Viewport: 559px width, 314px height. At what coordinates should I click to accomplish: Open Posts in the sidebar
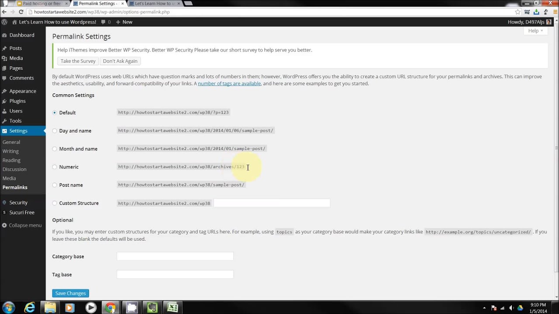tap(15, 48)
